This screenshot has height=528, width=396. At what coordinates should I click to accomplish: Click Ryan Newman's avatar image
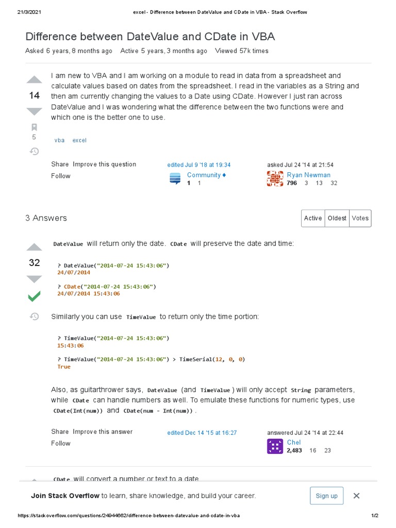(x=275, y=178)
